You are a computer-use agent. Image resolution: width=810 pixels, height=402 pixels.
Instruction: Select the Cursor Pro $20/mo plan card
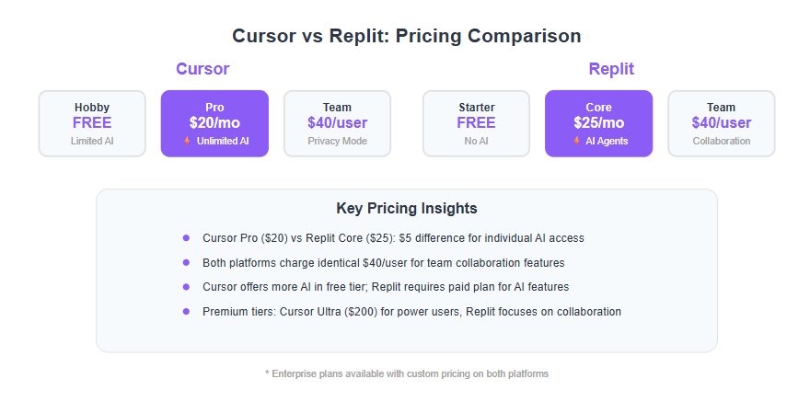[x=214, y=123]
